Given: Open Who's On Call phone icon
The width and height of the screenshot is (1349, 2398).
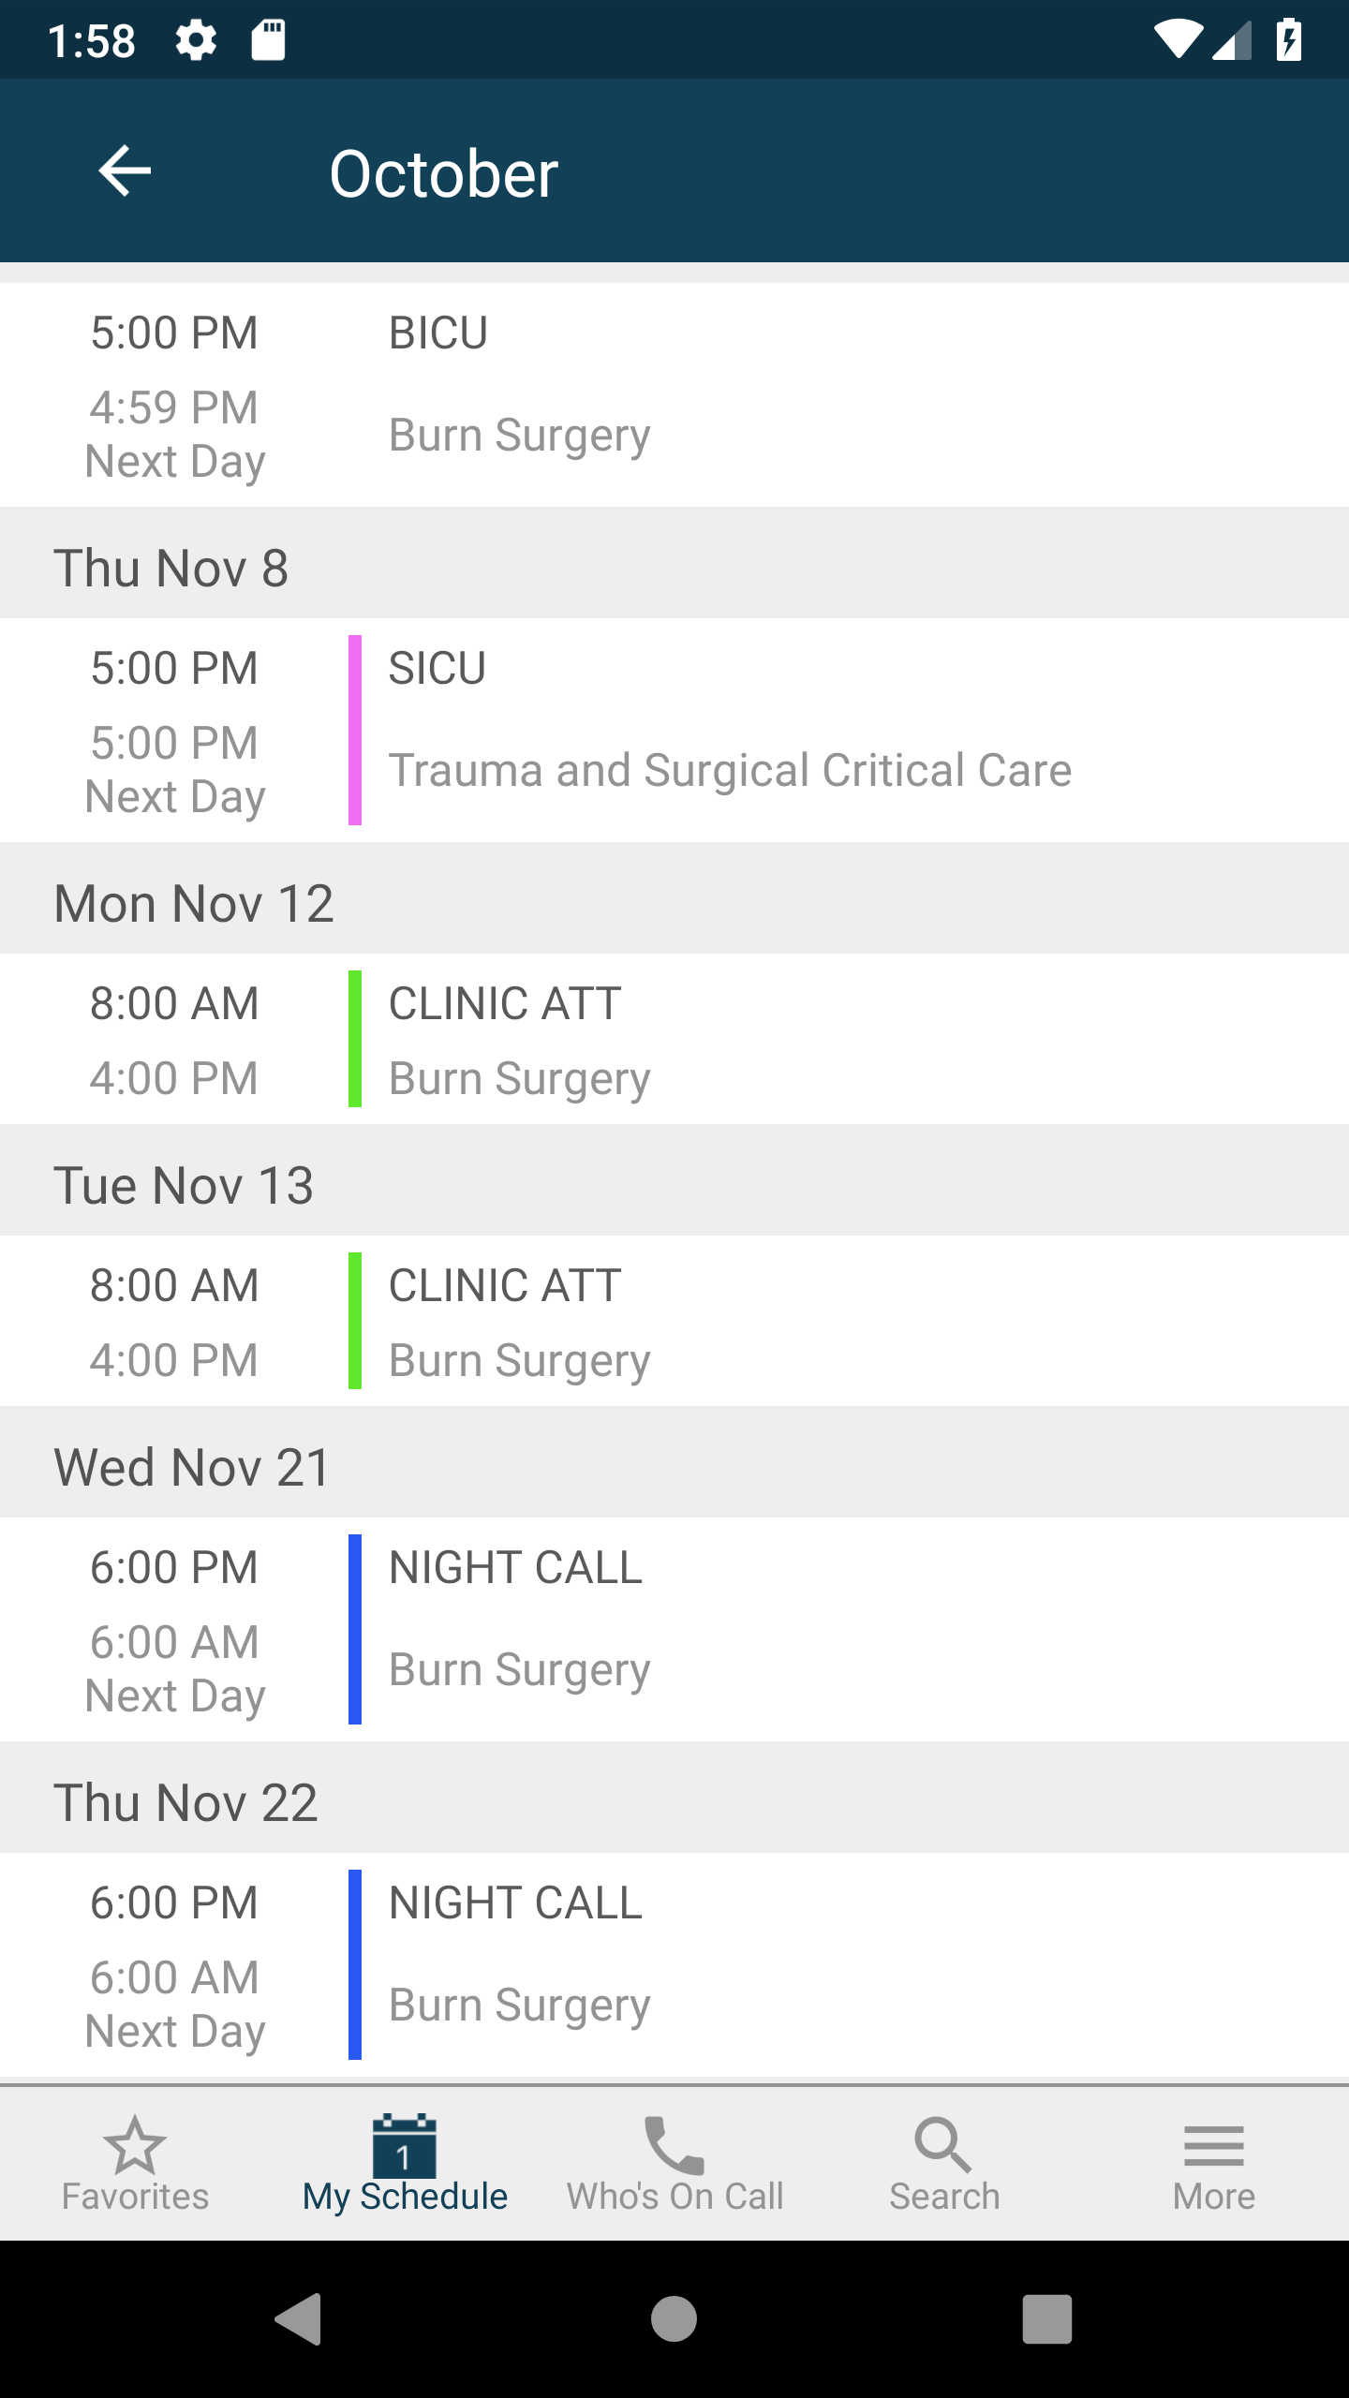Looking at the screenshot, I should (674, 2145).
